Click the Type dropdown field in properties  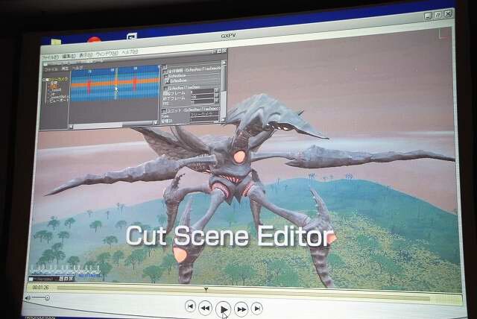pyautogui.click(x=201, y=116)
